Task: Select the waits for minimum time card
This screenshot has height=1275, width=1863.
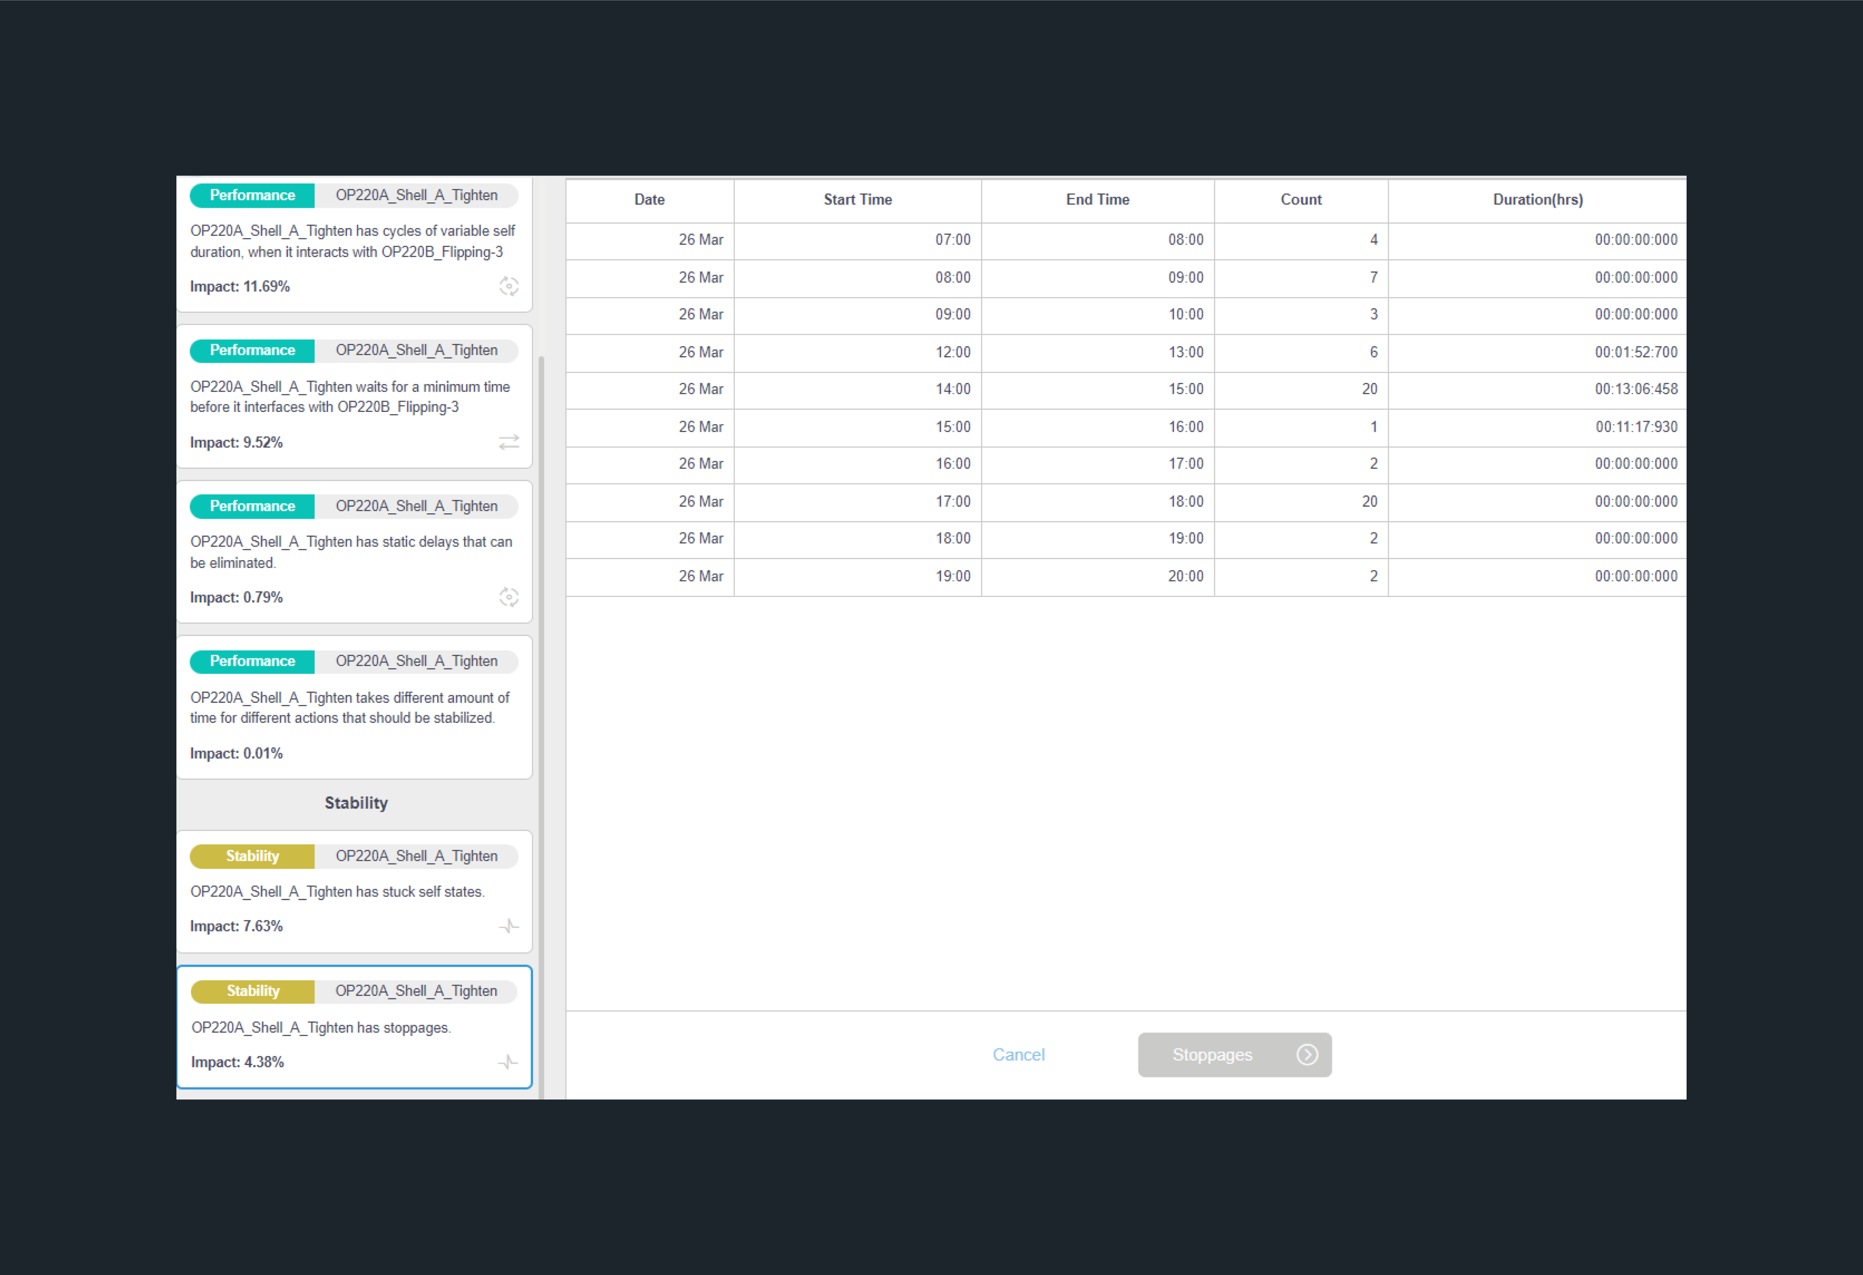Action: coord(354,396)
